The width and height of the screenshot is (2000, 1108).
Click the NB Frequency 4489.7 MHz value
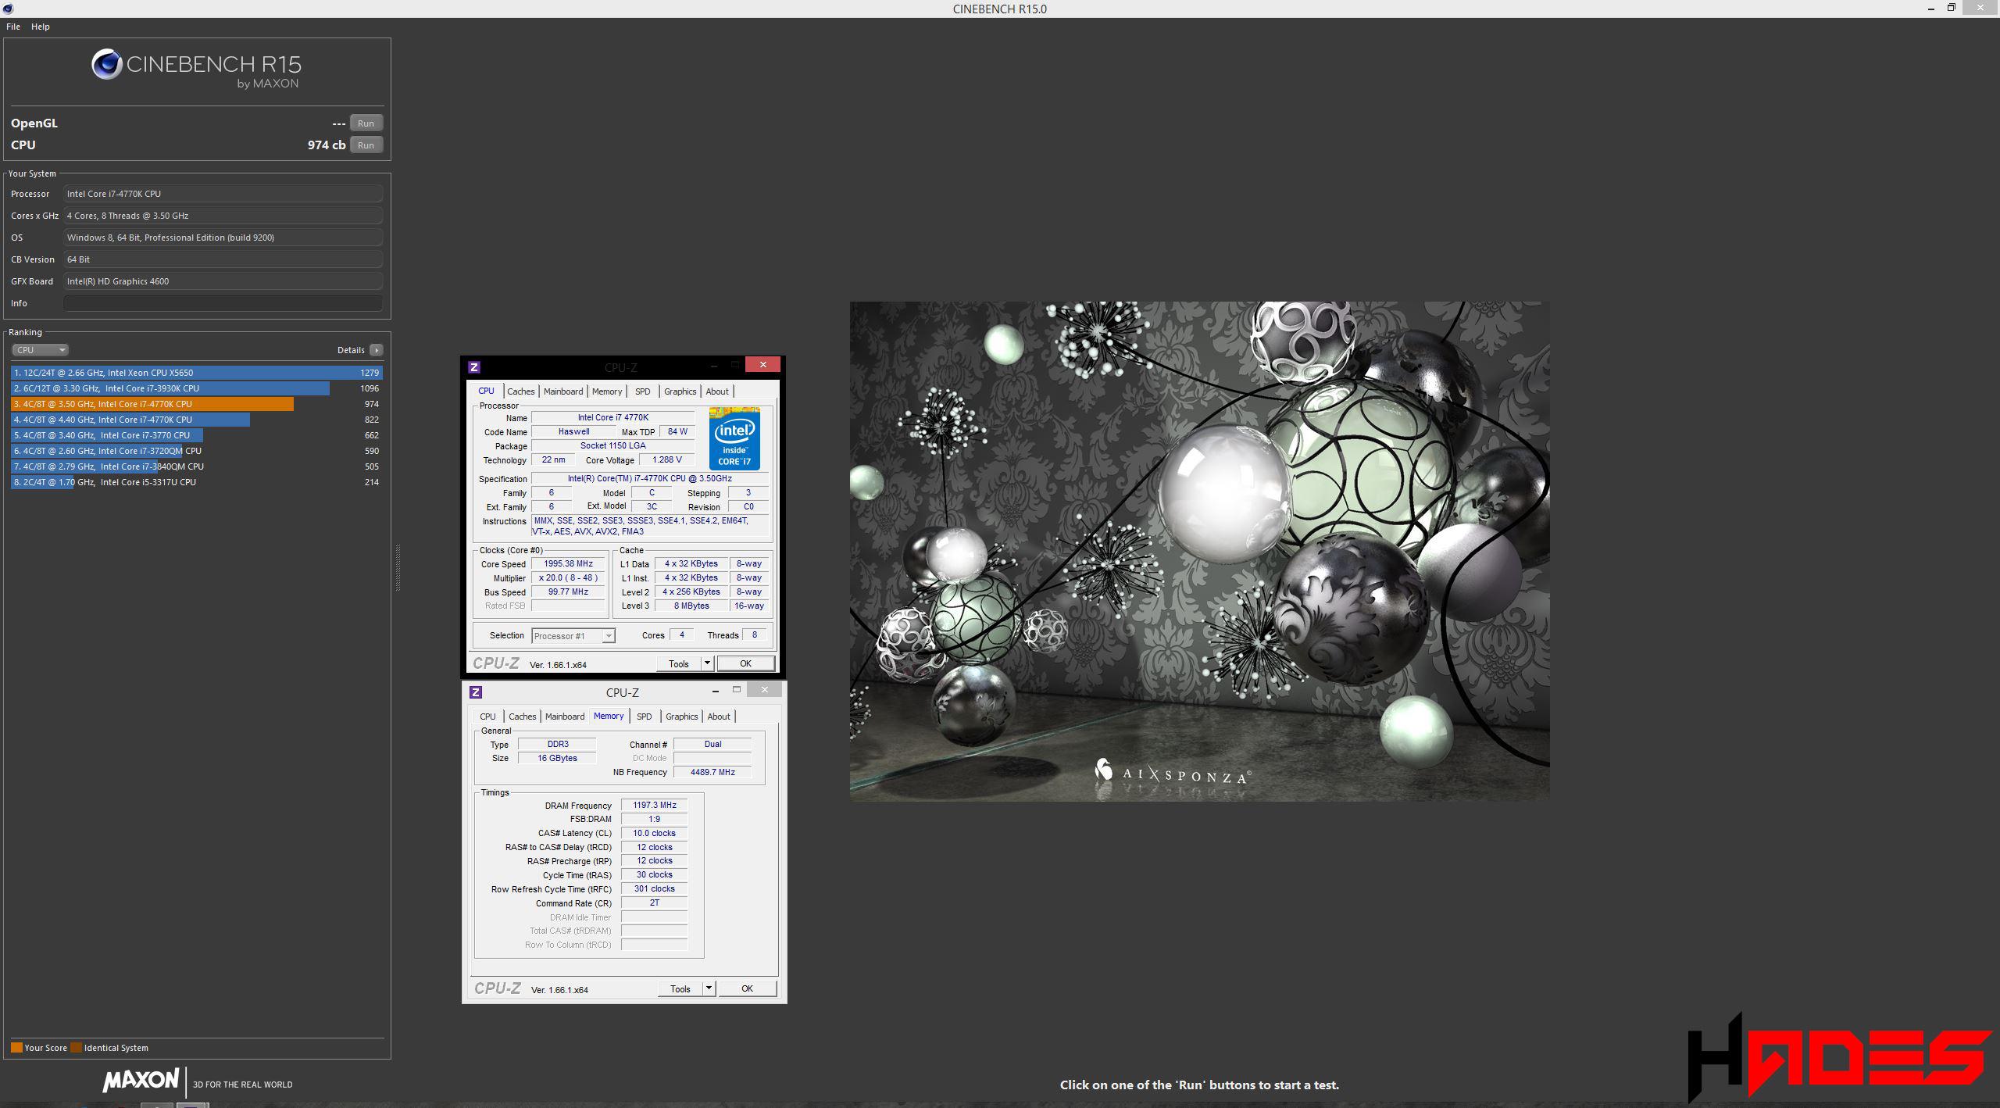[712, 773]
